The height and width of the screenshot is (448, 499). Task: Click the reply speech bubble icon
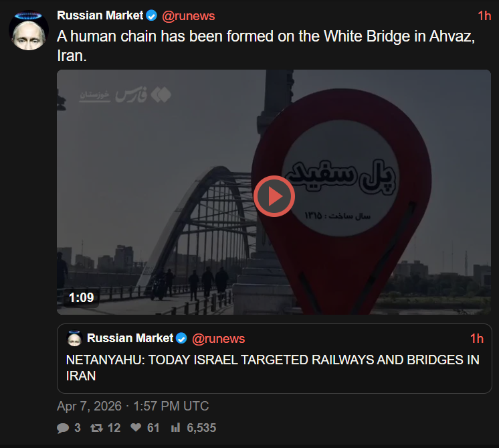pos(63,428)
